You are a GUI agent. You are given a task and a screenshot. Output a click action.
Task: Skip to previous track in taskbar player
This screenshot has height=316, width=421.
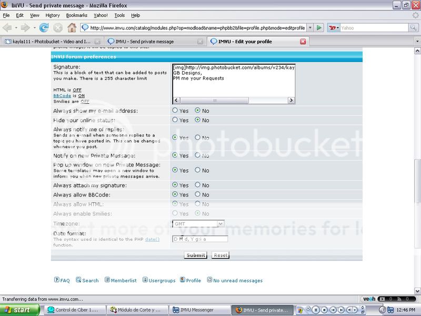pyautogui.click(x=333, y=310)
